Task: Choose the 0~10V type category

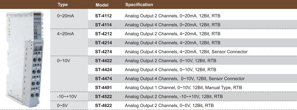Action: [63, 61]
